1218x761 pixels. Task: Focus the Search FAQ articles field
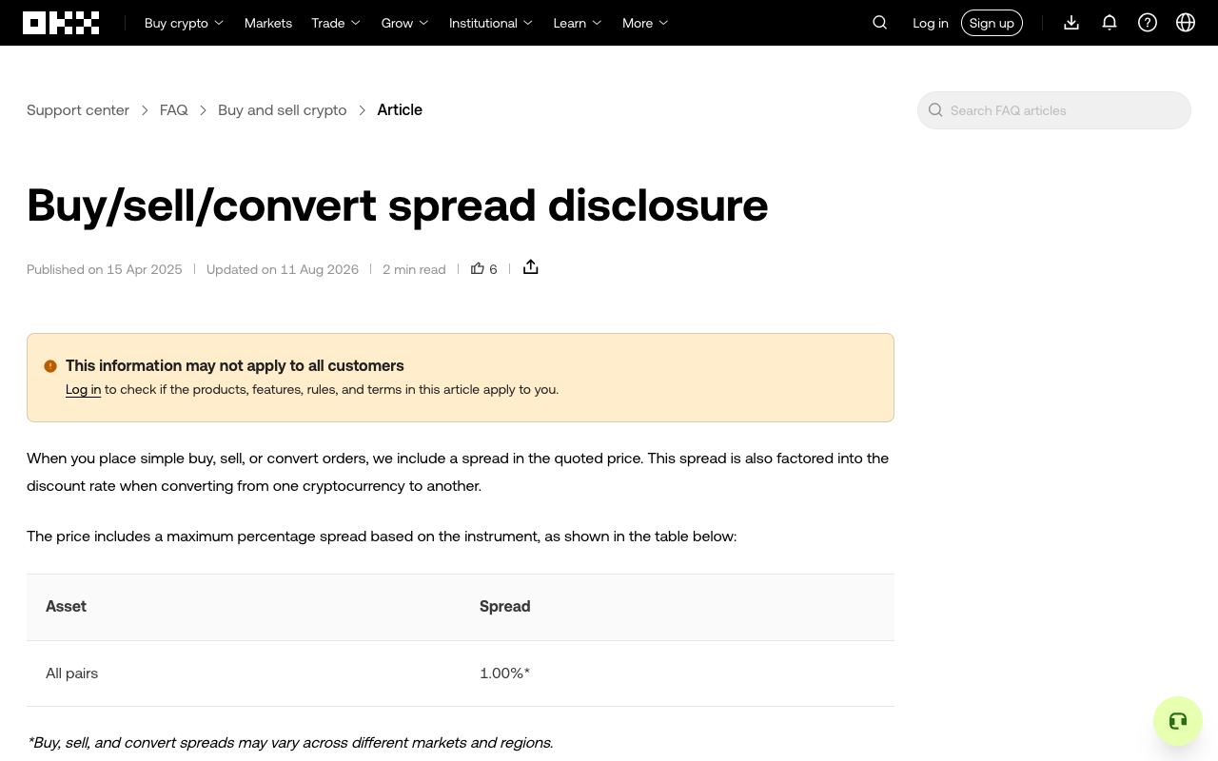(x=1054, y=110)
